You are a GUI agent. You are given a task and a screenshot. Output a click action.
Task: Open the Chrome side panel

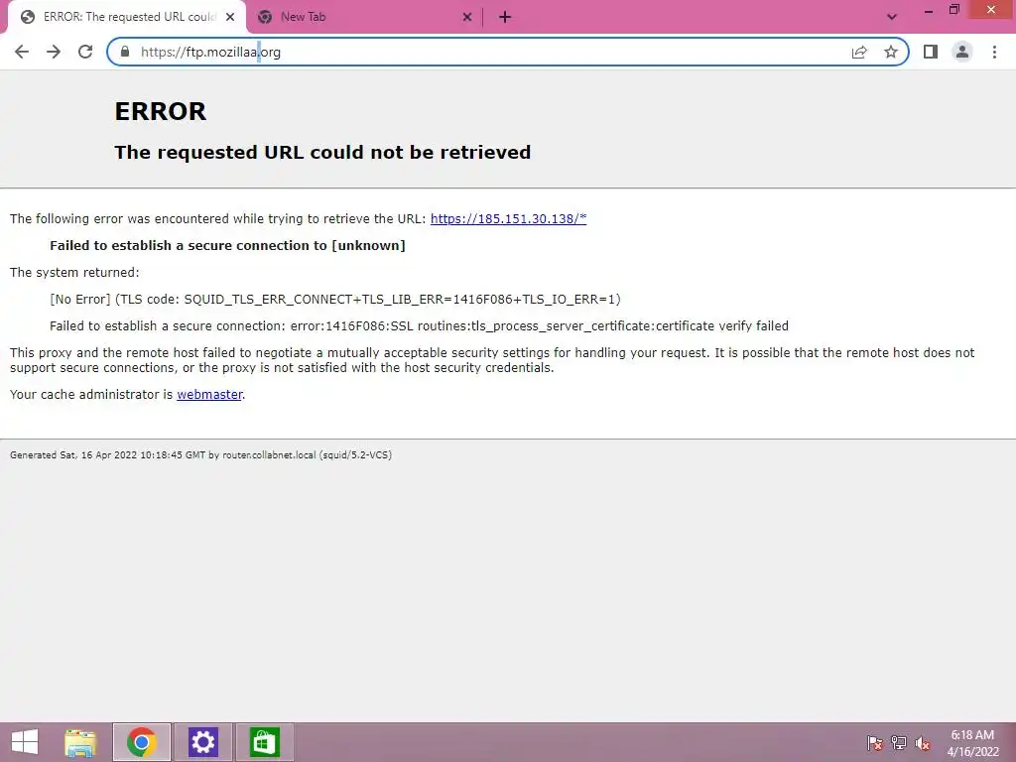931,52
